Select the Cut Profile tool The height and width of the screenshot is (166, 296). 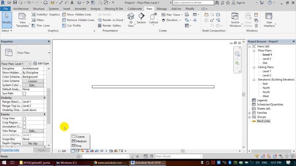(x=71, y=26)
